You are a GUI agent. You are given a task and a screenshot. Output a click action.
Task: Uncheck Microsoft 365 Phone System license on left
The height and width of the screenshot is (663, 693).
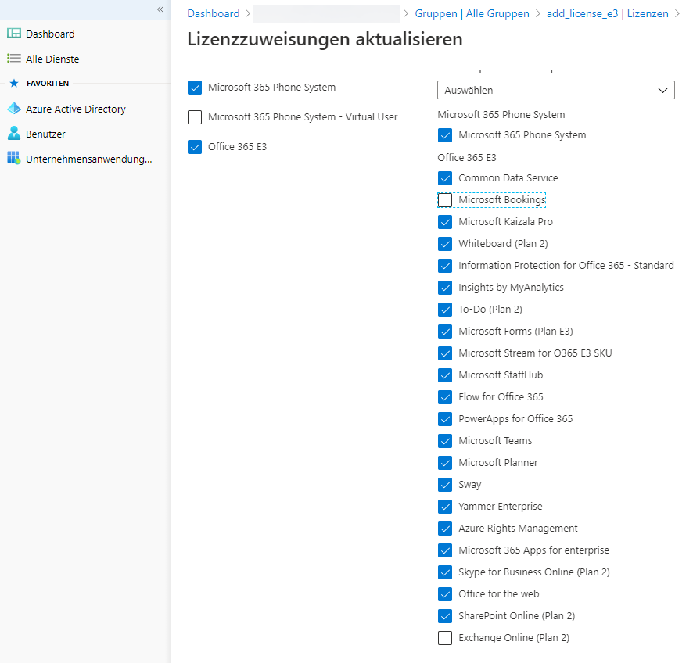point(195,88)
